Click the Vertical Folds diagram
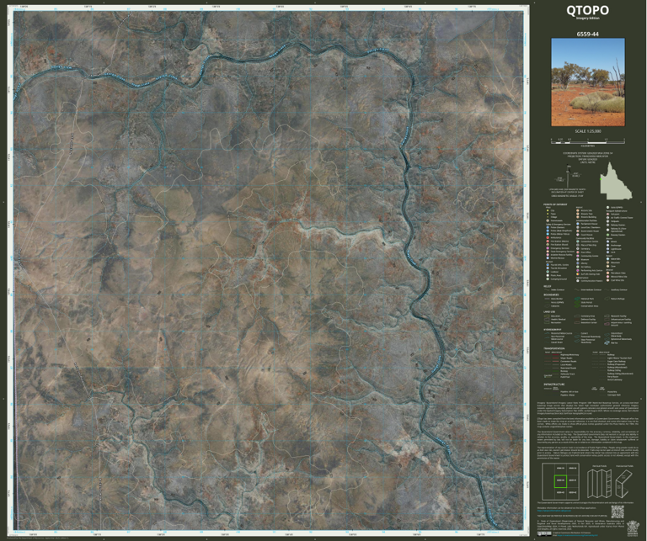 [x=599, y=483]
